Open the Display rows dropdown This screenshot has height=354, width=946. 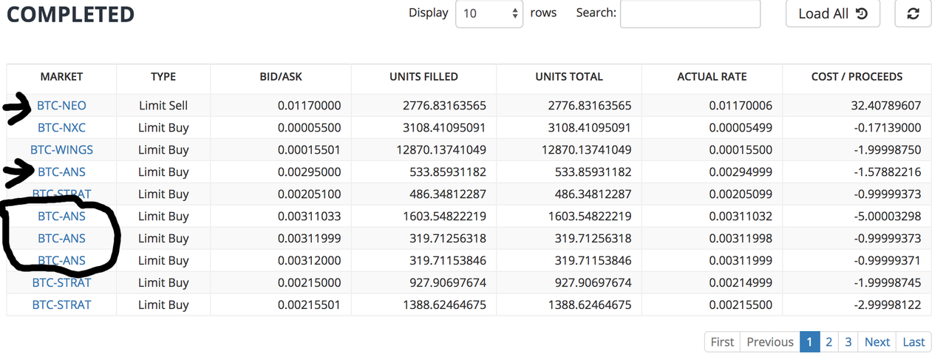click(x=489, y=14)
